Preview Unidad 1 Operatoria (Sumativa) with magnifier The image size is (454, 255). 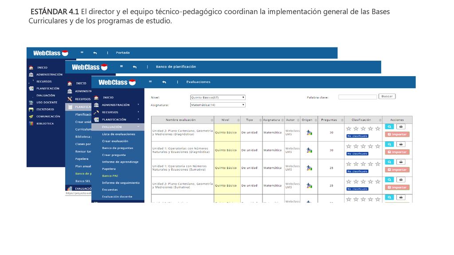point(389,162)
